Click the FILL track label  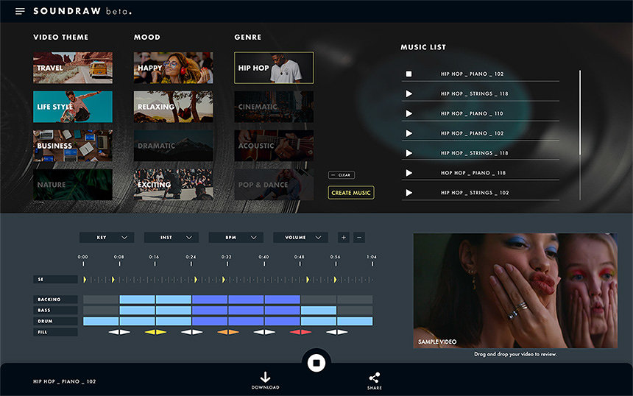pyautogui.click(x=55, y=332)
